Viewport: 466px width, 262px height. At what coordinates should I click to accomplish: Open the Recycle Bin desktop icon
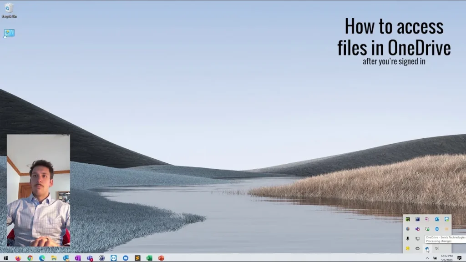pyautogui.click(x=9, y=10)
